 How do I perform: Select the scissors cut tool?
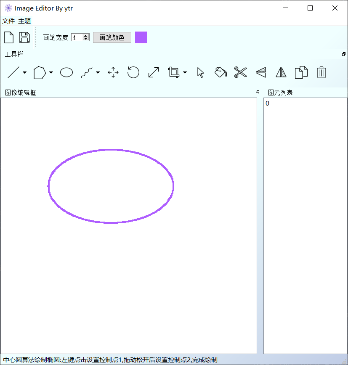241,72
